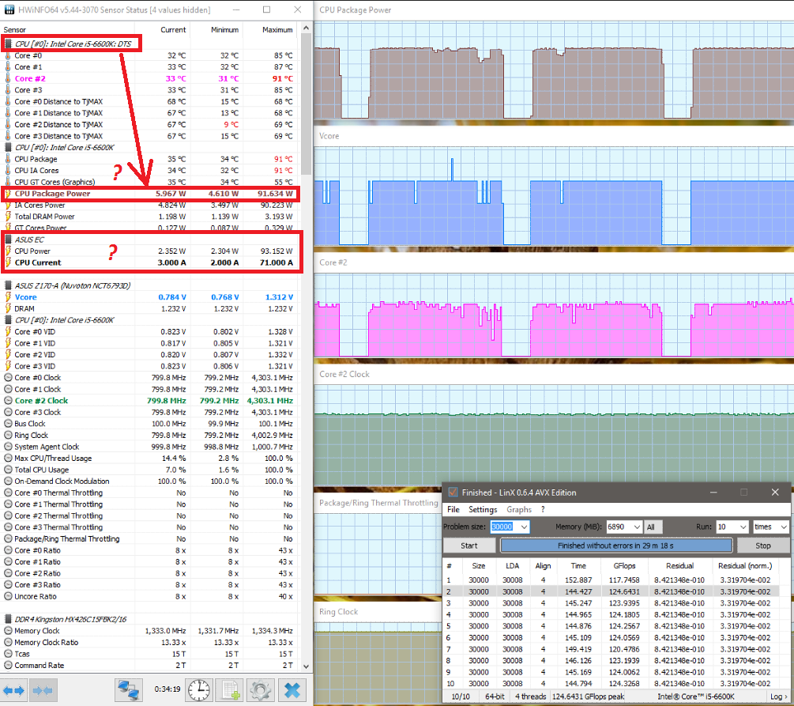Image resolution: width=794 pixels, height=706 pixels.
Task: Open the File menu in LinX
Action: click(453, 509)
